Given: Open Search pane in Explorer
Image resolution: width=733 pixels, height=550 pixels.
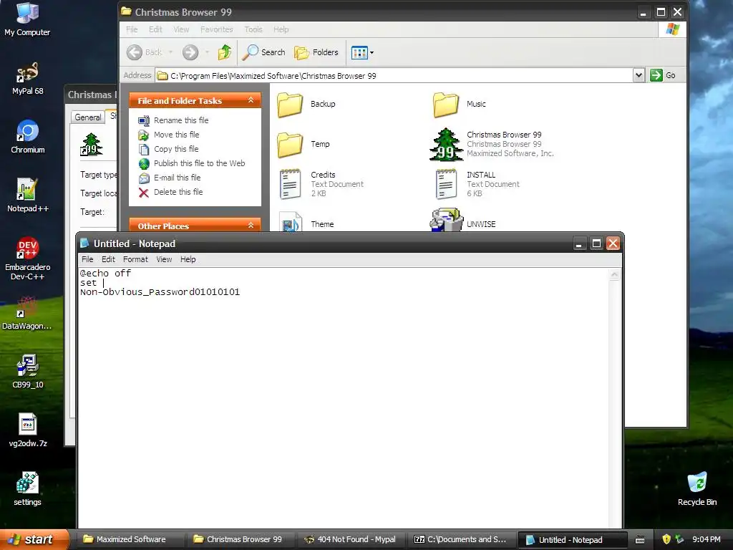Looking at the screenshot, I should point(263,52).
